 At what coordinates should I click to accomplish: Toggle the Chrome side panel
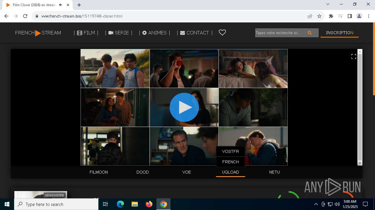[350, 16]
